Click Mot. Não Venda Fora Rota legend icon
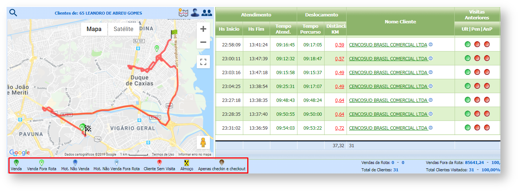Viewport: 518px width, 191px height. click(116, 163)
